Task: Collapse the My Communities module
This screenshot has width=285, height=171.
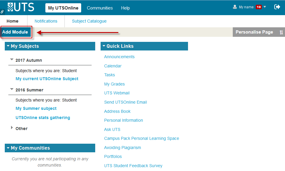Action: point(8,148)
